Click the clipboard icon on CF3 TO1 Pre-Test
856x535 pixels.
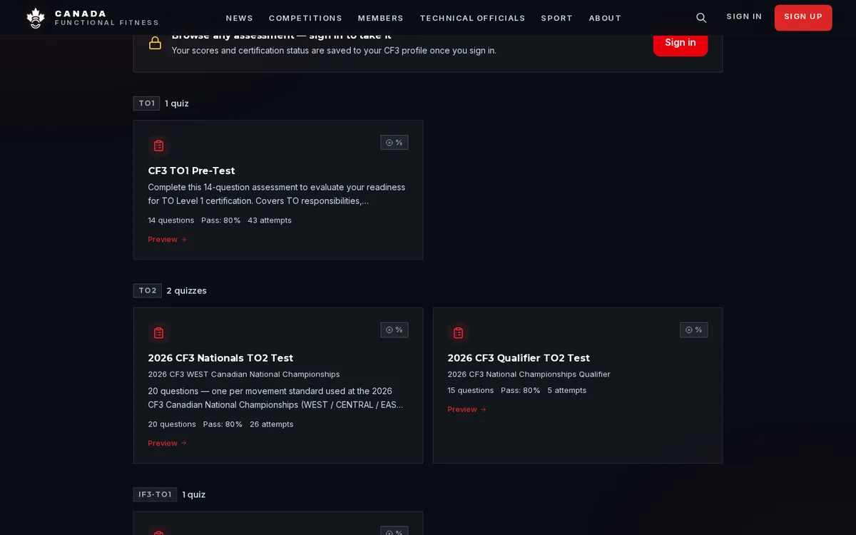coord(158,146)
